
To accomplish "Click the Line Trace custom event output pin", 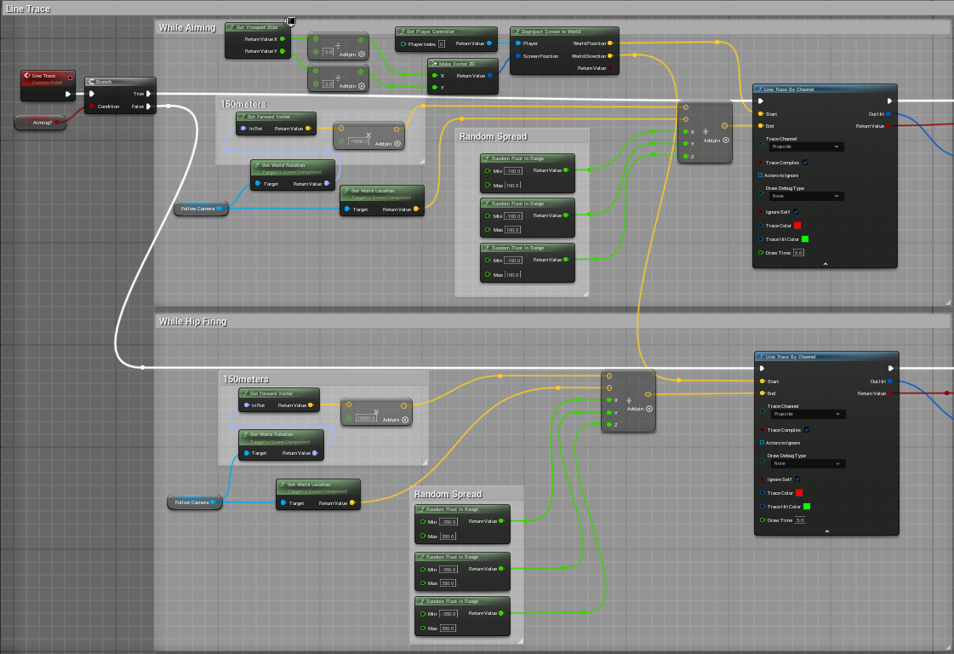I will tap(69, 94).
